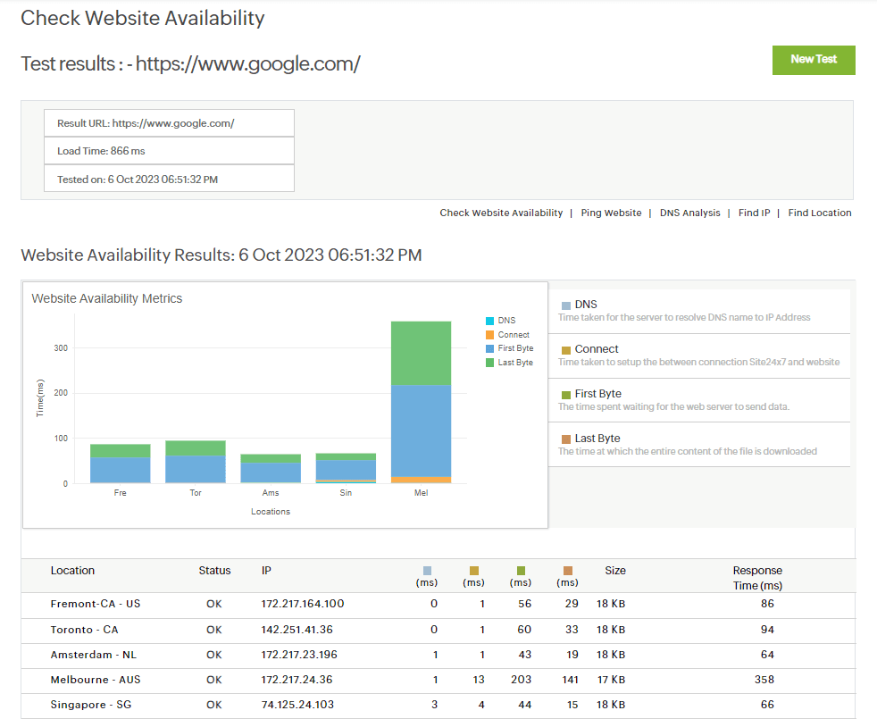The width and height of the screenshot is (877, 719).
Task: Click the Size column header
Action: tap(615, 571)
